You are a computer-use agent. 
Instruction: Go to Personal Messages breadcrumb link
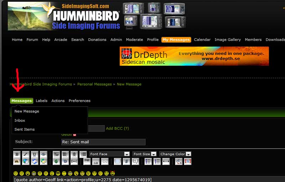pyautogui.click(x=94, y=84)
